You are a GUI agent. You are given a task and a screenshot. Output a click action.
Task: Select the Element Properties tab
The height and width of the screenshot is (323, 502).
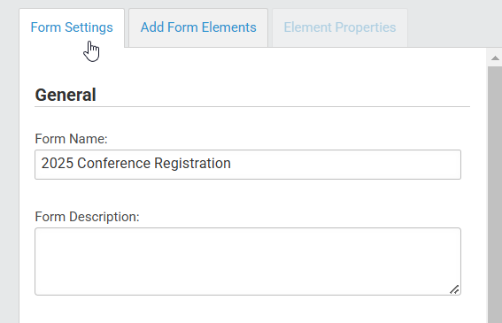pyautogui.click(x=340, y=27)
